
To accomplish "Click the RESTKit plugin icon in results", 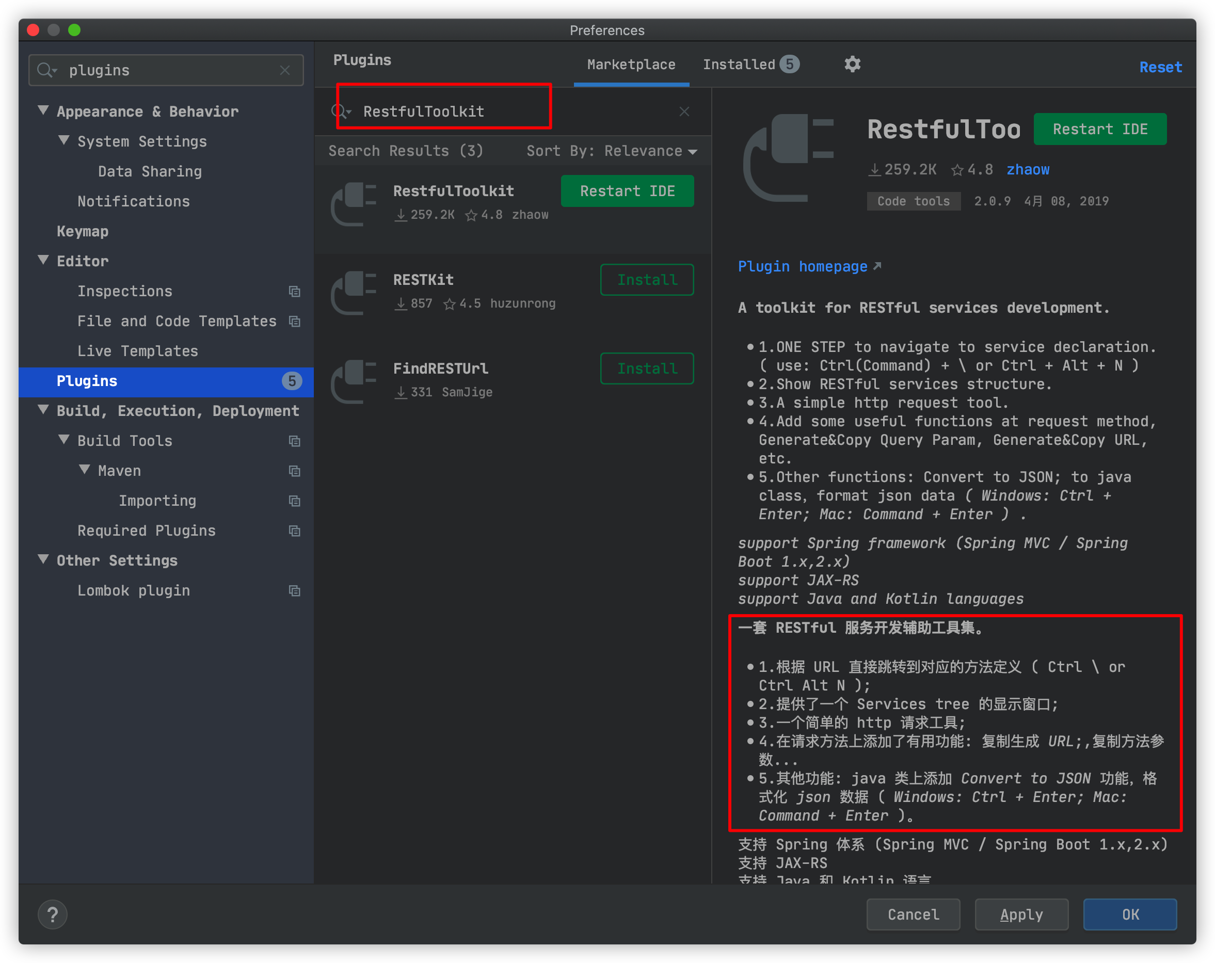I will [x=354, y=293].
